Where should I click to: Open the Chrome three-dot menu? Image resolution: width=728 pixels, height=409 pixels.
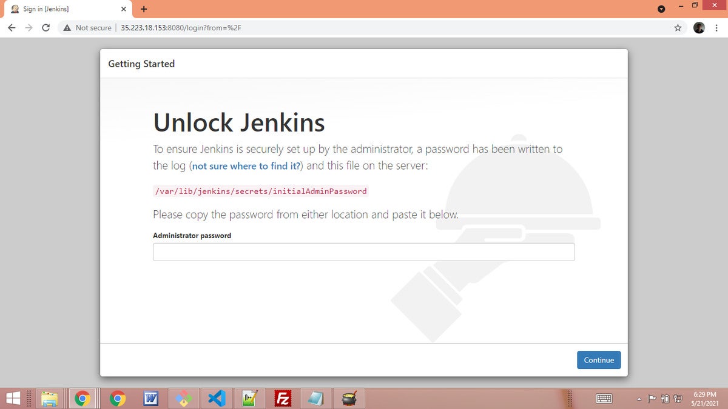[717, 28]
